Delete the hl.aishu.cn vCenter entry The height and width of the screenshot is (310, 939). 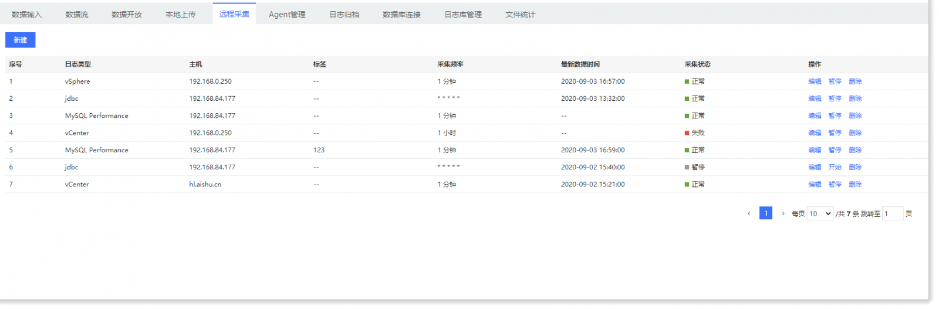pyautogui.click(x=855, y=184)
